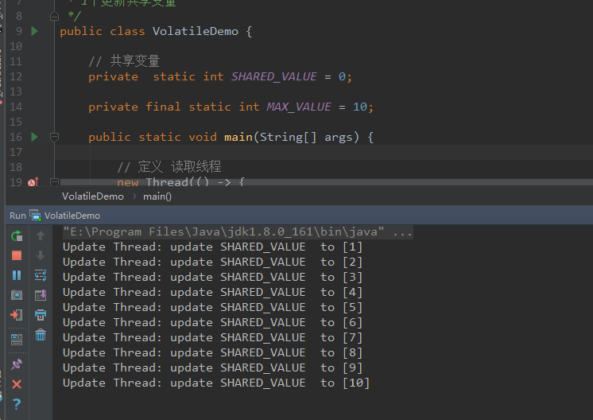Click the SHARED_VALUE field name in code
593x420 pixels.
(273, 77)
